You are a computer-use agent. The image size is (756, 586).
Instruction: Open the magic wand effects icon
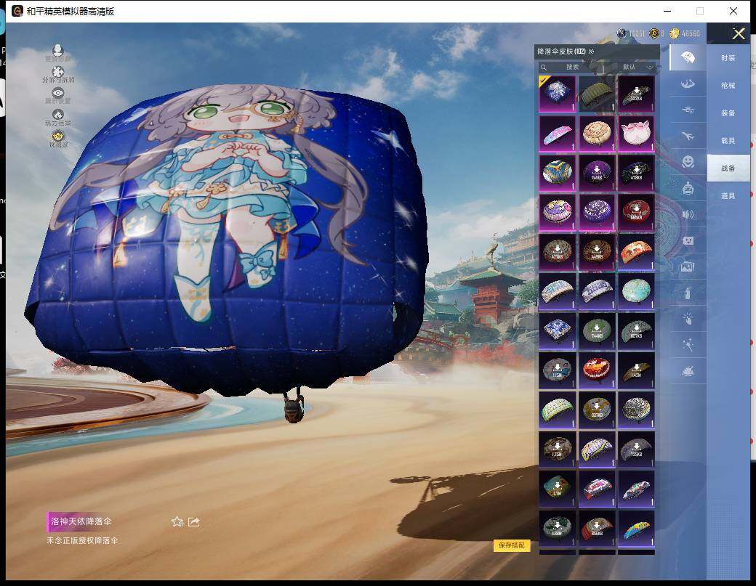(x=688, y=345)
